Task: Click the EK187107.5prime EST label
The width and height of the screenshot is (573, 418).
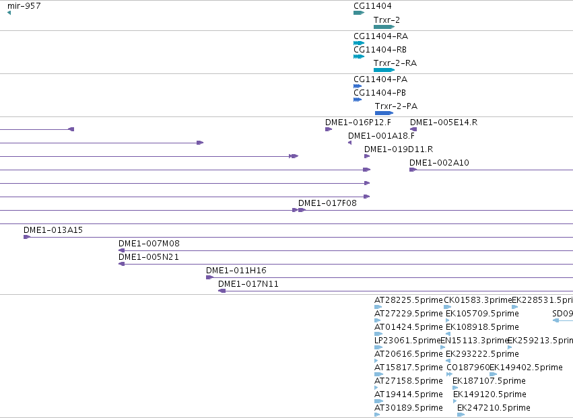Action: coord(489,382)
